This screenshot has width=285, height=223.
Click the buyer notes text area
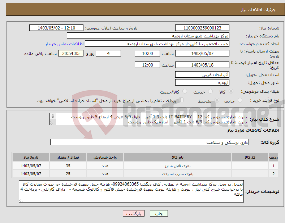coord(131,191)
